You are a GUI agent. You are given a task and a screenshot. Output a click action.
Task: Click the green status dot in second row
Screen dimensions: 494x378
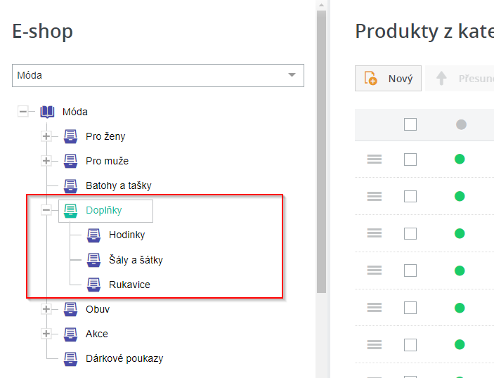coord(460,196)
